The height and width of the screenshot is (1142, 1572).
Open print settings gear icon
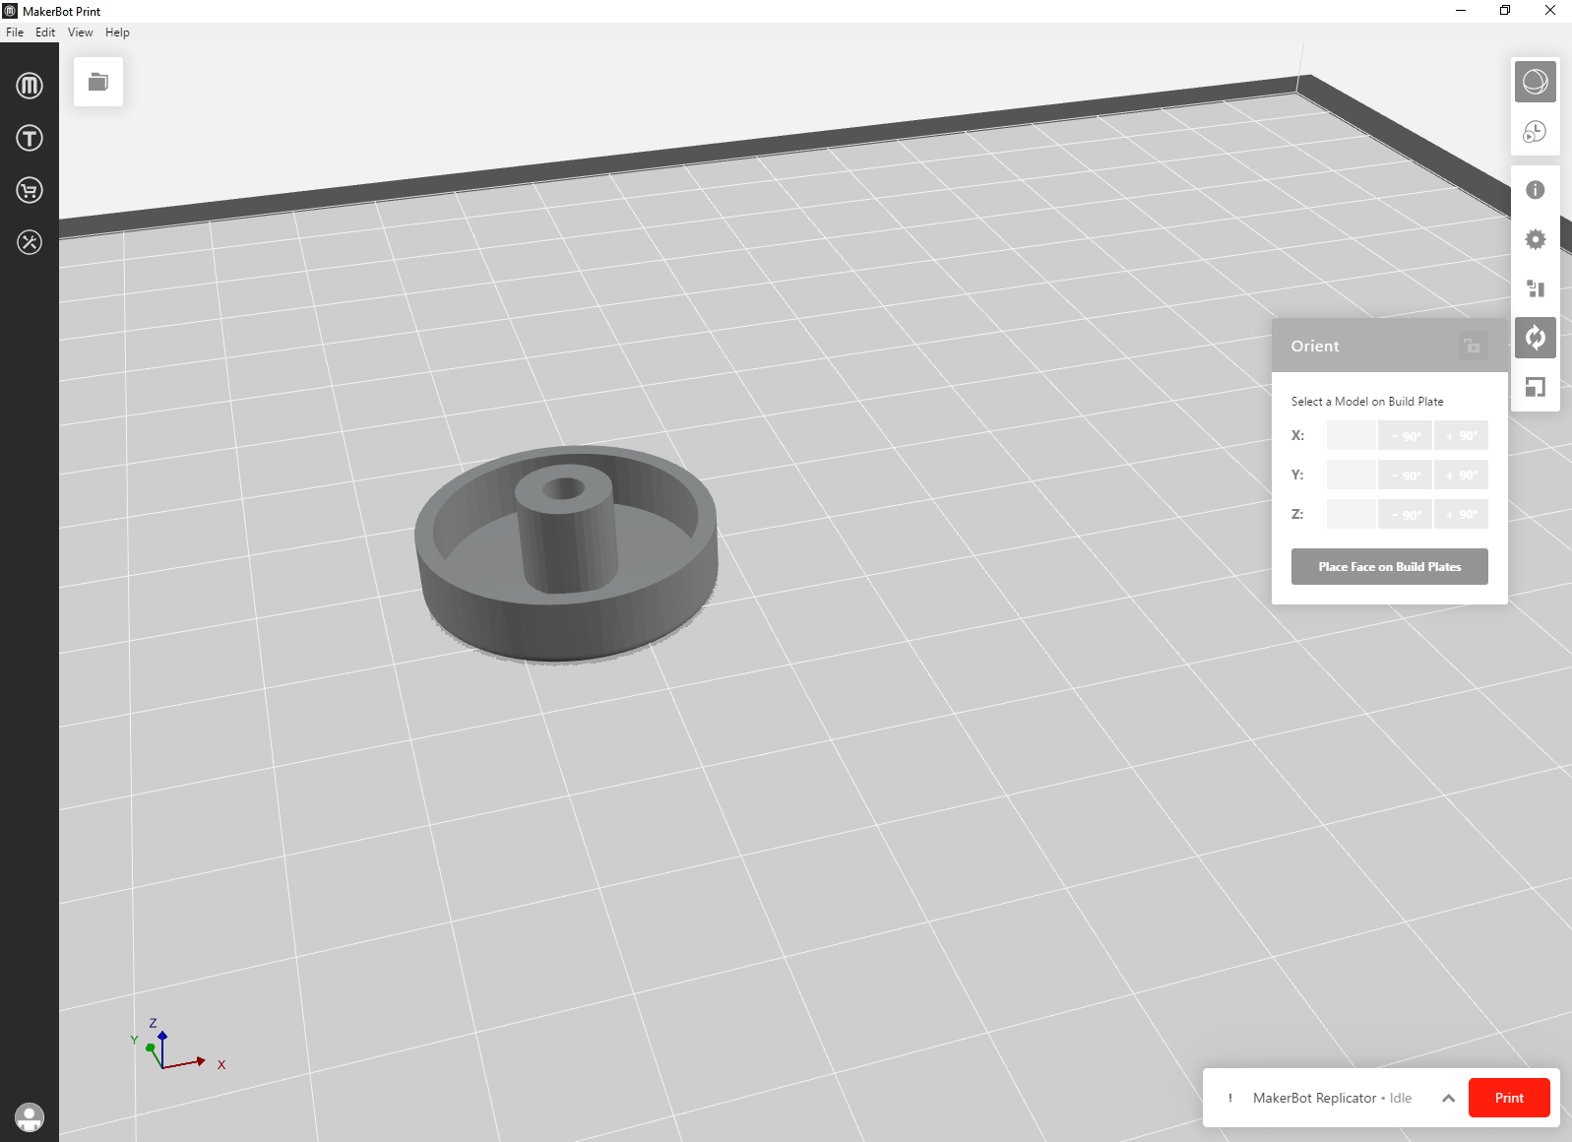[x=1535, y=239]
